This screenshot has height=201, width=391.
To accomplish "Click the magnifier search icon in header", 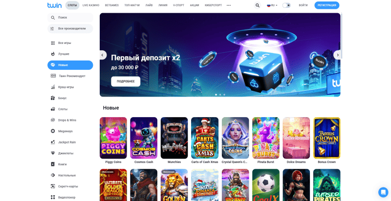I will point(258,5).
